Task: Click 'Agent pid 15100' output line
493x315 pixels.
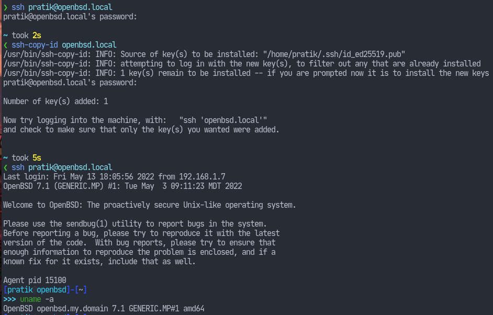Action: (35, 280)
